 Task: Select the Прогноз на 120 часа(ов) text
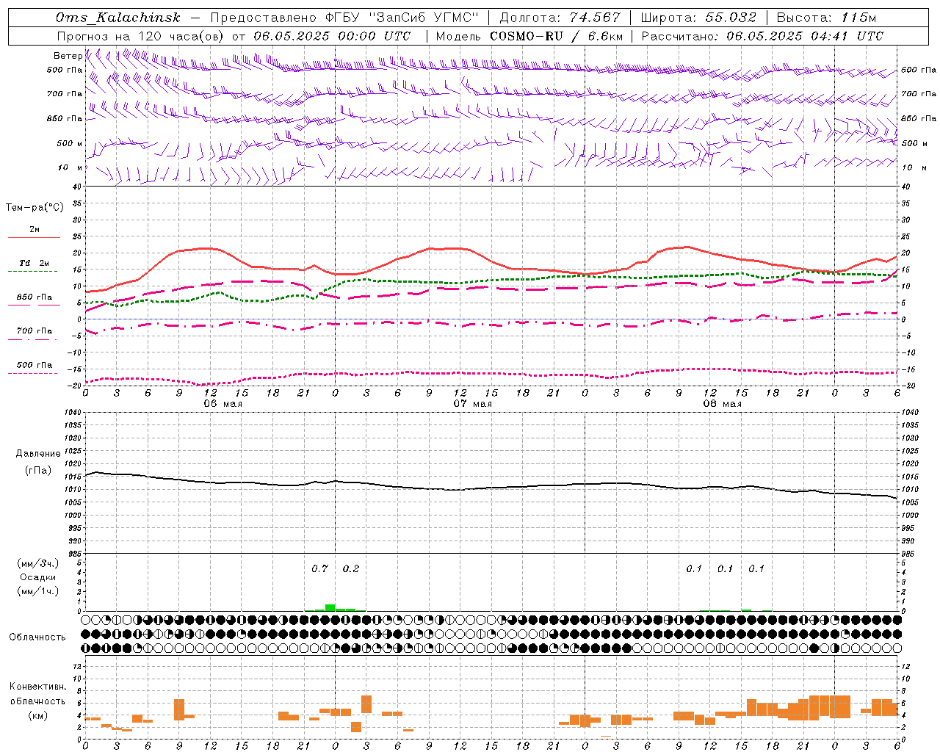[x=141, y=36]
